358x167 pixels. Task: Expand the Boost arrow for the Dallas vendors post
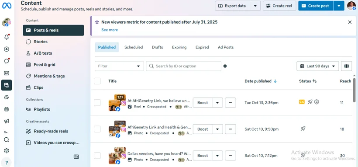217,156
